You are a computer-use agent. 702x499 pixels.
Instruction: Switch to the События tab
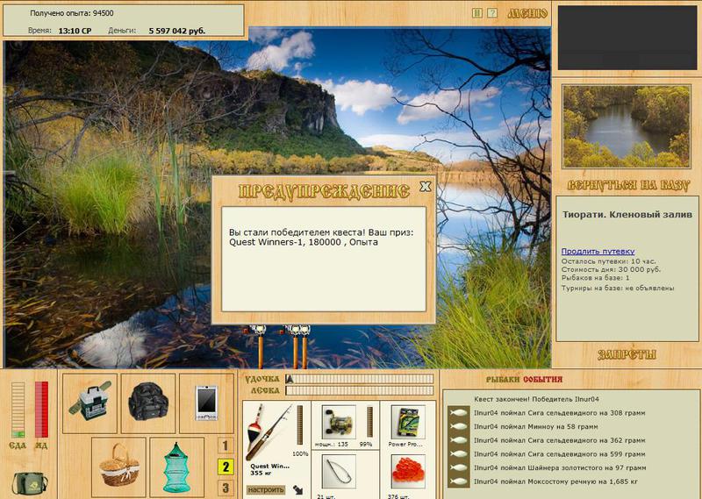pos(542,380)
